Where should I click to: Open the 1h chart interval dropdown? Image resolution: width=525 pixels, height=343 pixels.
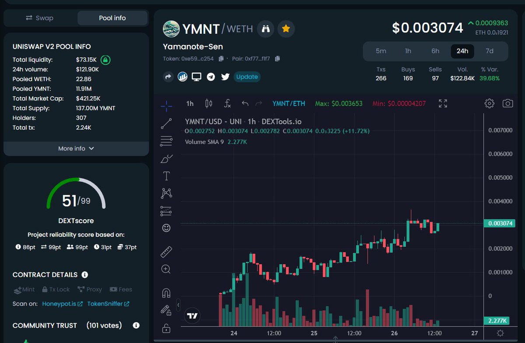coord(190,104)
